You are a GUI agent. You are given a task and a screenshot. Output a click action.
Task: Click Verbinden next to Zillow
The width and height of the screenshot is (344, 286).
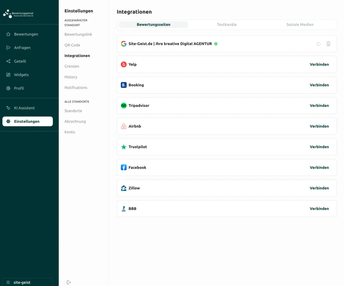[319, 188]
